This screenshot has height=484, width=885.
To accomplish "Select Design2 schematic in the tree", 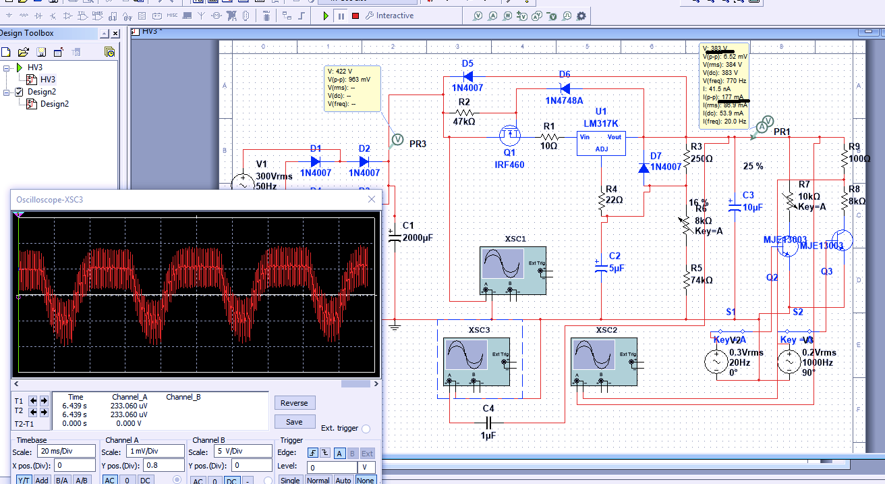I will (x=54, y=104).
